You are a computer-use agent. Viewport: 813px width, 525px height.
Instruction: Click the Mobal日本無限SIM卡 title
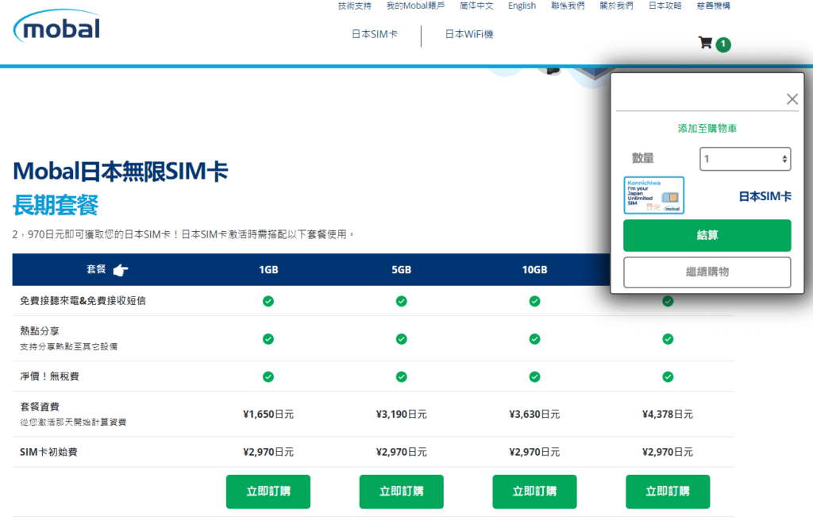point(121,172)
